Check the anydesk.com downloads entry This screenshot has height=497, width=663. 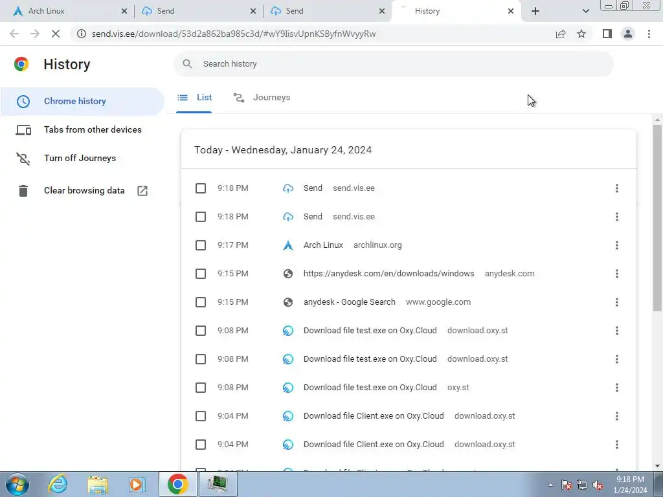(x=201, y=274)
